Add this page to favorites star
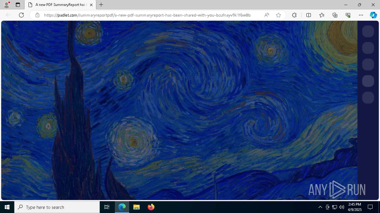This screenshot has width=380, height=213. pyautogui.click(x=278, y=15)
